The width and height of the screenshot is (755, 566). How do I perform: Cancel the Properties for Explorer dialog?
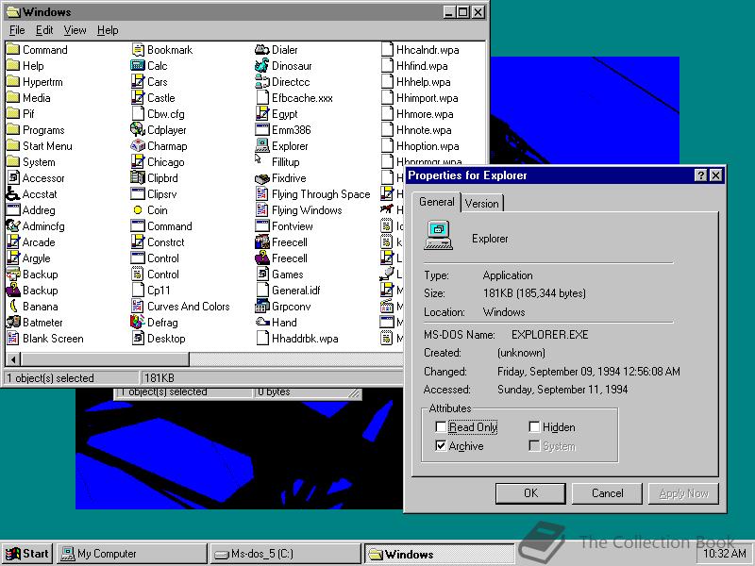tap(607, 493)
